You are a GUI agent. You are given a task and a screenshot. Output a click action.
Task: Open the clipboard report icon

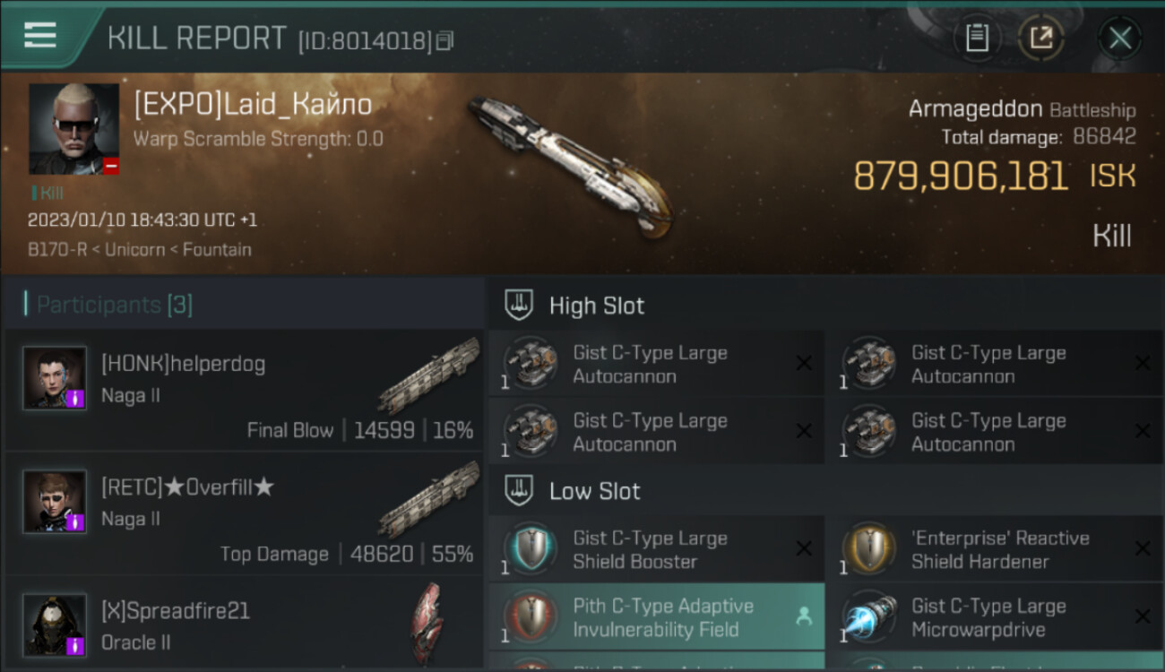point(977,38)
